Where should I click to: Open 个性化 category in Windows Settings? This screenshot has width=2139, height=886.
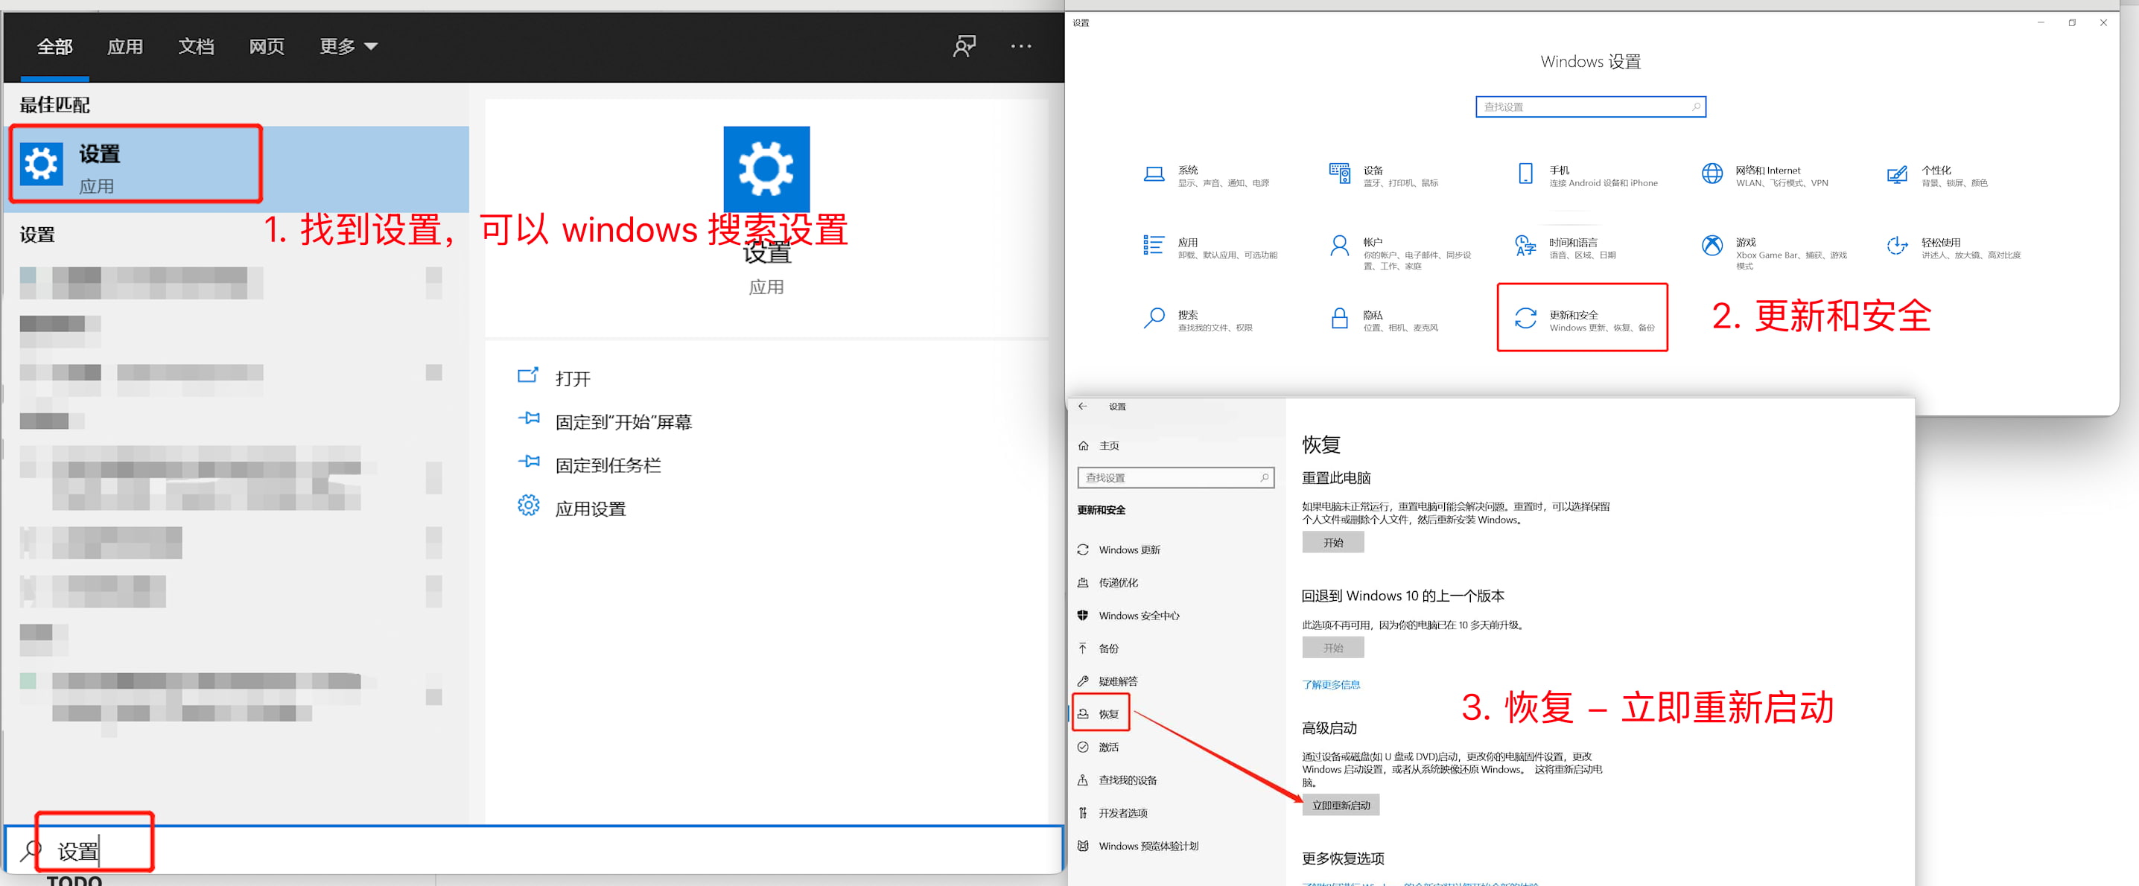point(1937,175)
